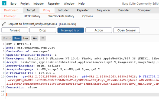Select the Proxy tab
159x99 pixels.
coord(47,10)
